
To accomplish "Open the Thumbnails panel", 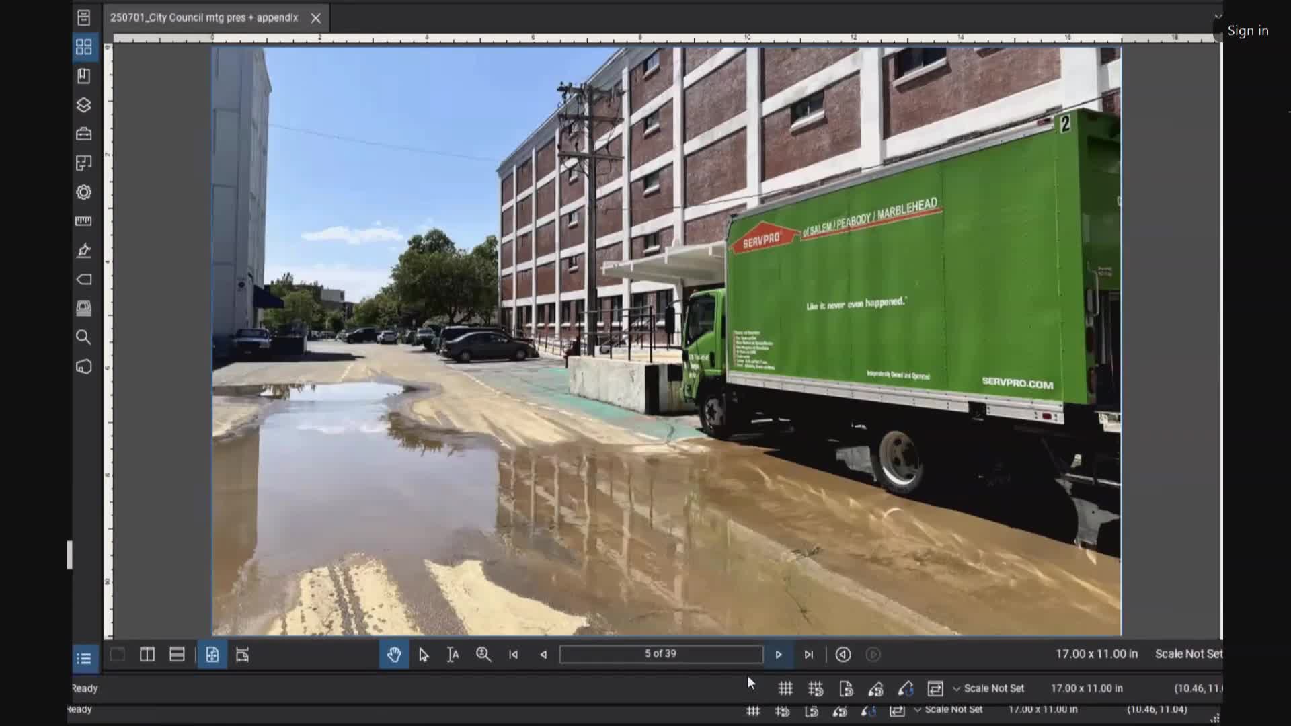I will tap(83, 46).
